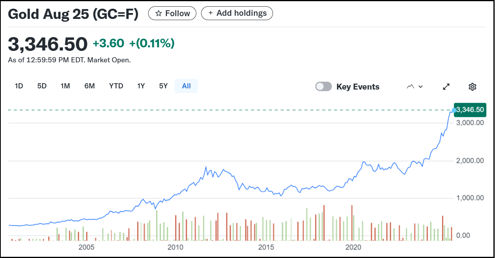Click the current price marker dot on chart
The height and width of the screenshot is (258, 495).
click(x=454, y=110)
